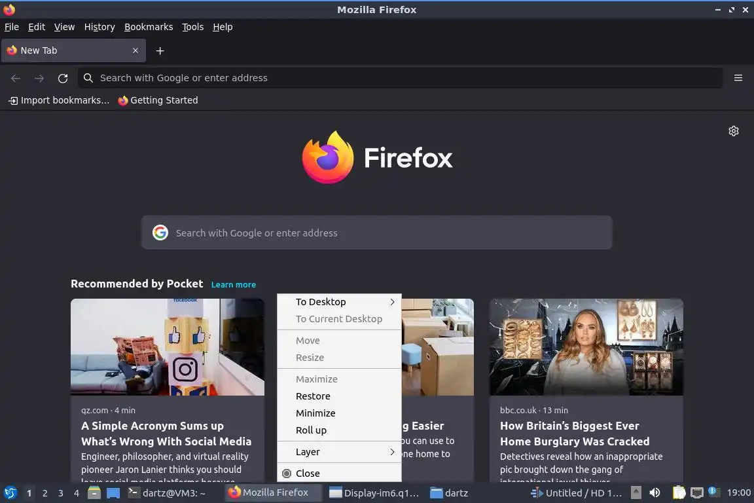Switch to Untitled / HD 1 taskbar window
The image size is (754, 503).
(576, 493)
